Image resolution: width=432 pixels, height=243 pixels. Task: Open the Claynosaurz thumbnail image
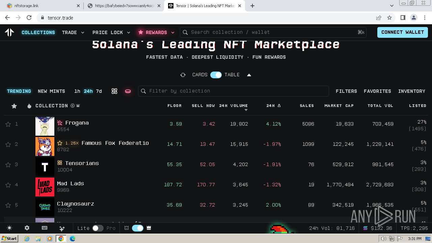click(x=45, y=207)
